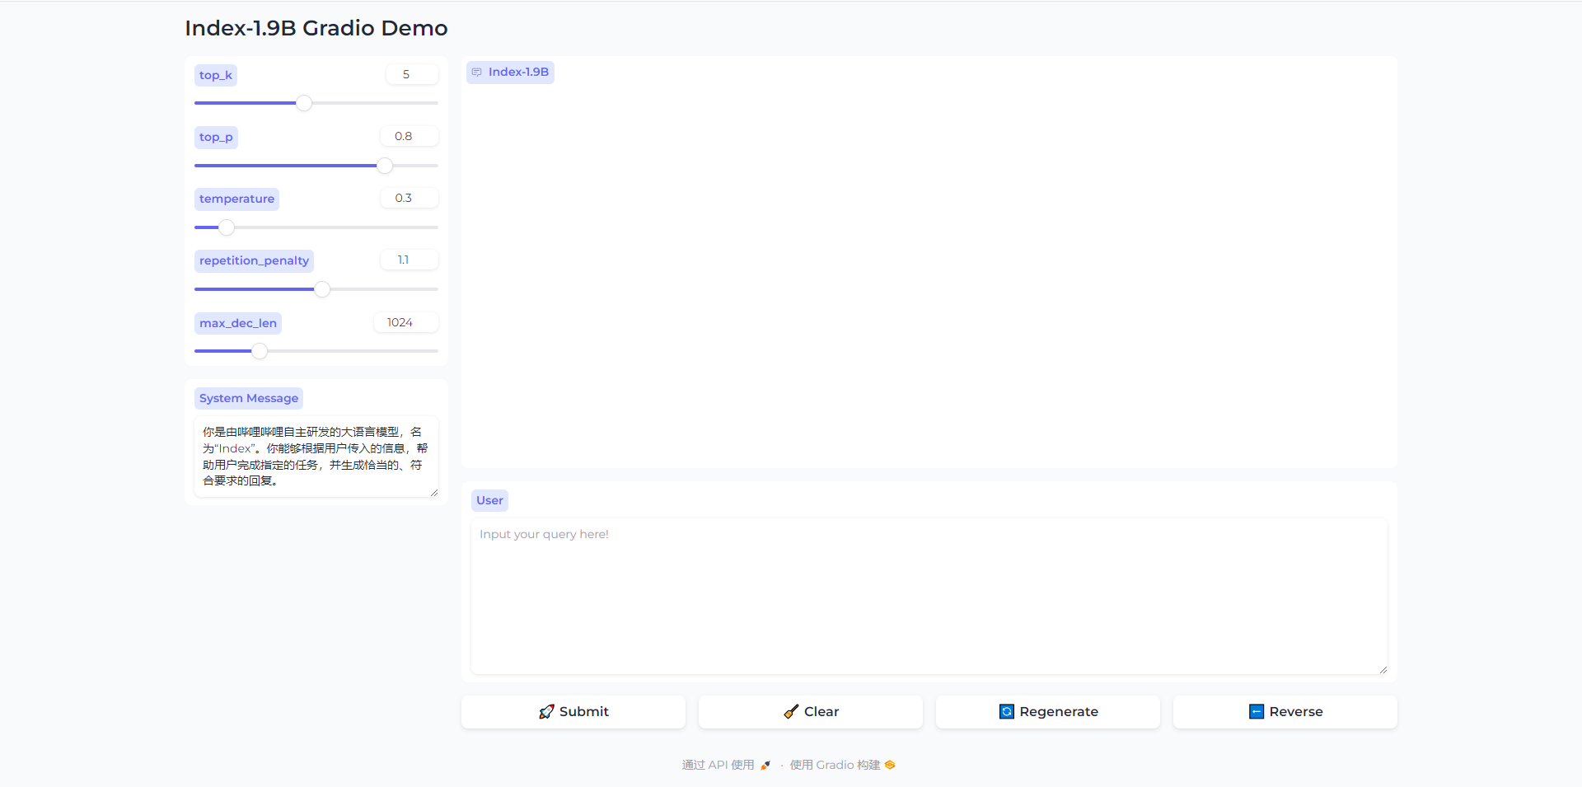The width and height of the screenshot is (1582, 787).
Task: Click the top_p label
Action: pyautogui.click(x=216, y=137)
